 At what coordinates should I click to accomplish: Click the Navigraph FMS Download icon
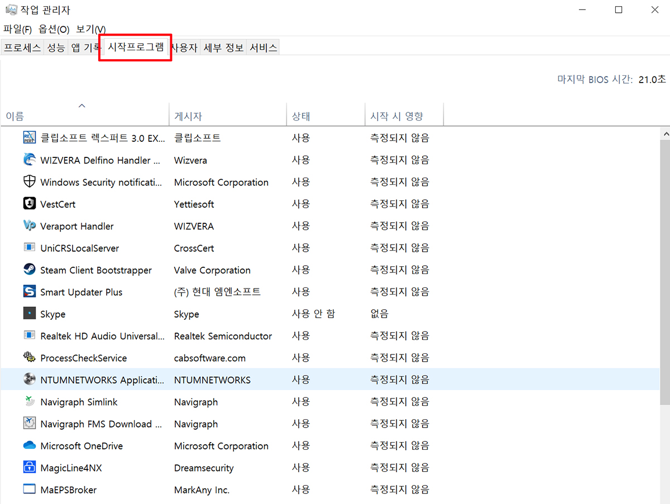(x=29, y=424)
